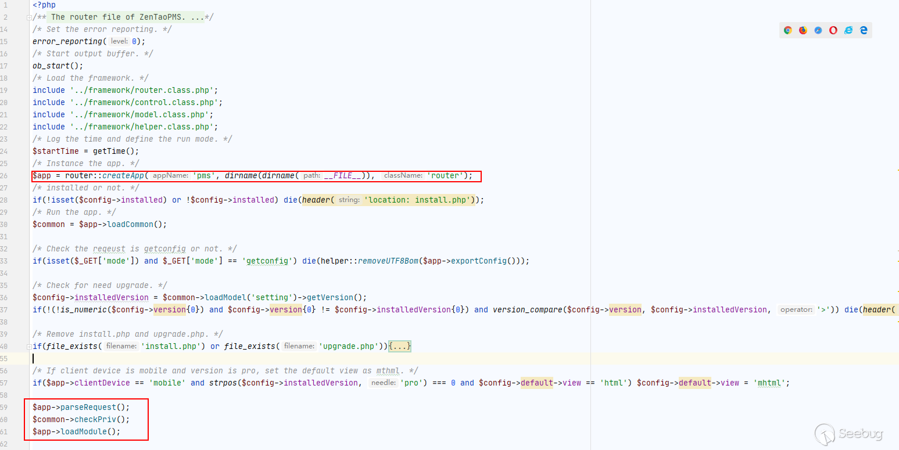Click the 'location: install.php' string
The image size is (899, 450).
[417, 200]
